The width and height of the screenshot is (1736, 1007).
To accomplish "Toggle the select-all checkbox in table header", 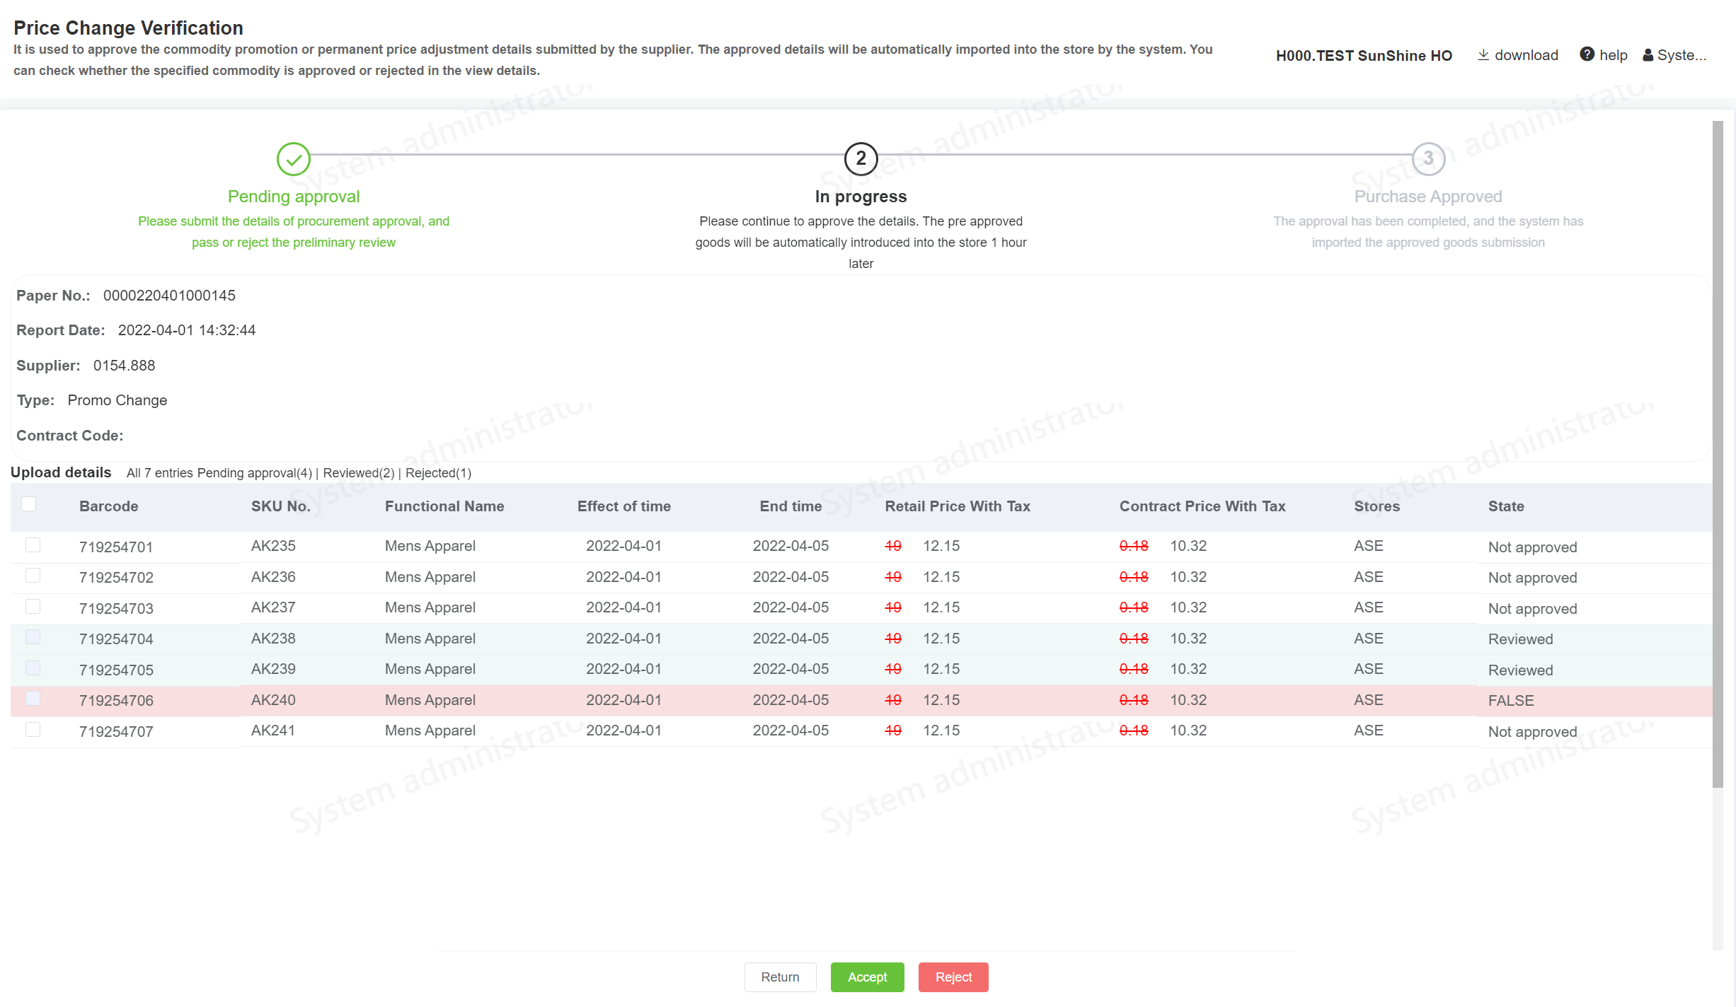I will click(29, 504).
